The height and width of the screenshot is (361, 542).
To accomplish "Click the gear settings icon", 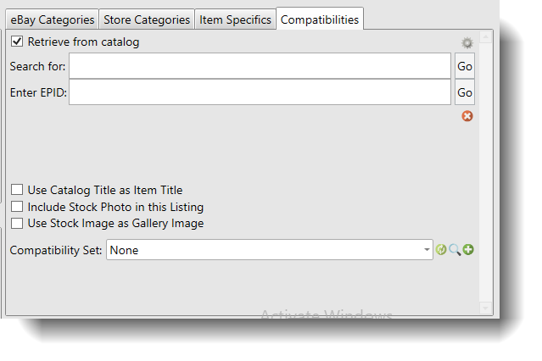I will click(x=467, y=42).
